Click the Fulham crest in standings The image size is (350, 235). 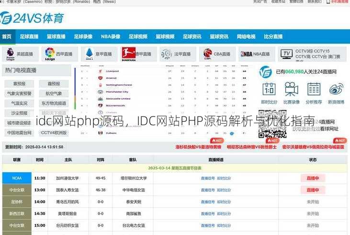tap(101, 133)
